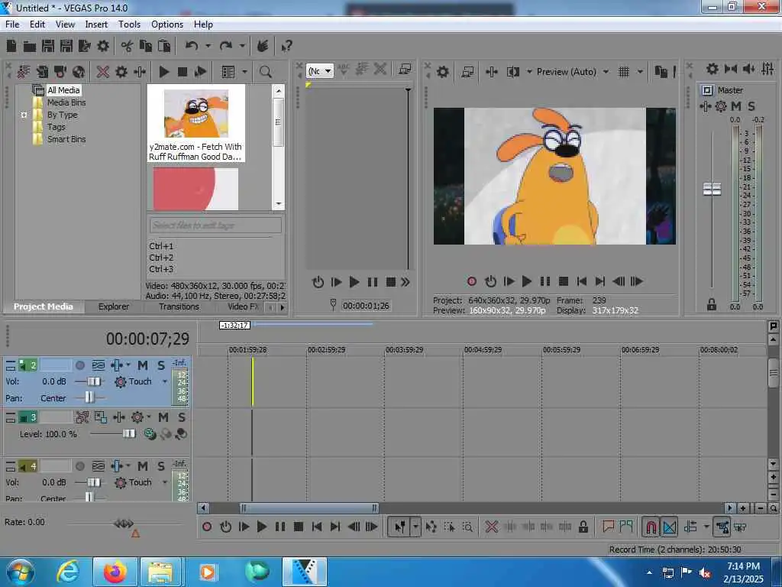The image size is (782, 587).
Task: Solo audio track 2 with S button
Action: (x=161, y=366)
